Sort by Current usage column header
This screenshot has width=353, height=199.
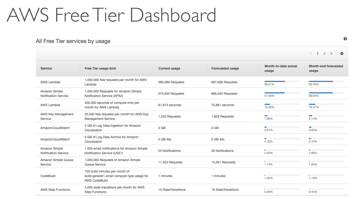click(169, 68)
